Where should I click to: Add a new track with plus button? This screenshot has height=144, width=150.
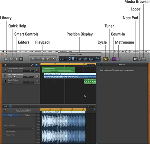point(5,65)
